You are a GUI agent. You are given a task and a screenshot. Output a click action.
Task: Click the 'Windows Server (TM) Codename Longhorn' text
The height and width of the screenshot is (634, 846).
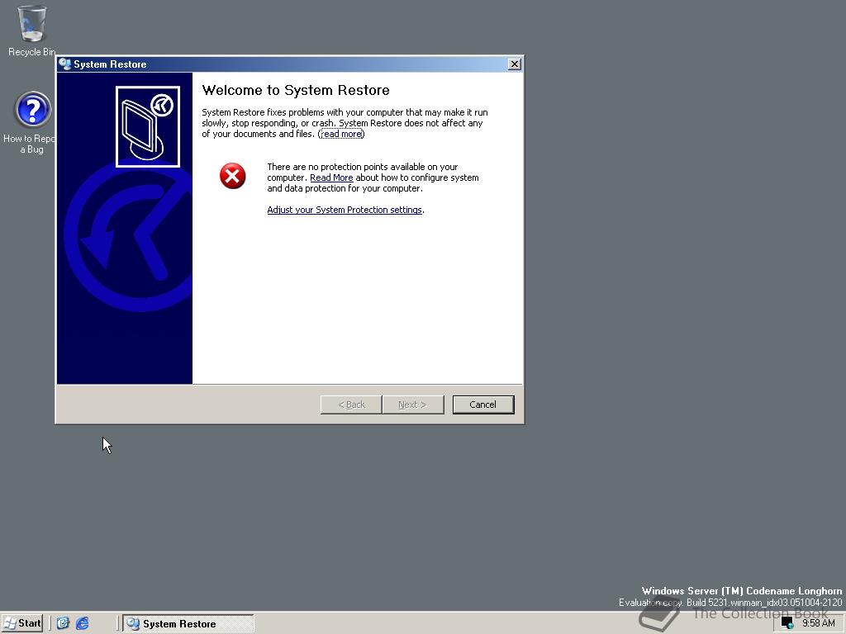[x=742, y=591]
